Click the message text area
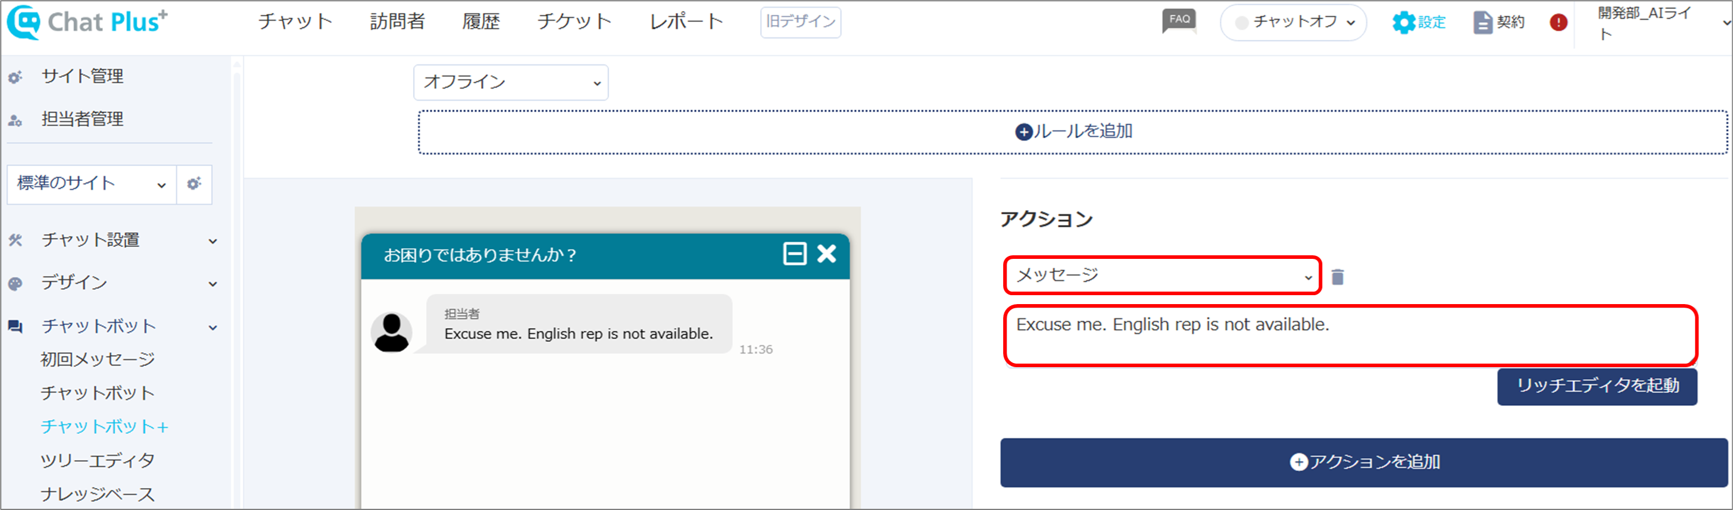 click(1351, 336)
